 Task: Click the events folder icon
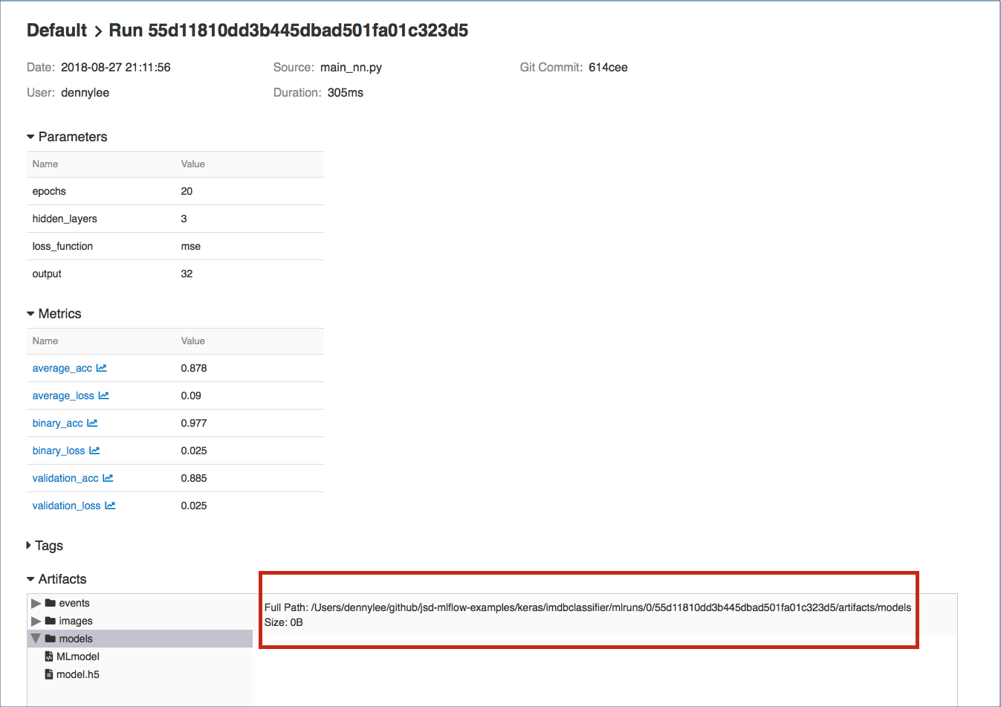[x=51, y=603]
